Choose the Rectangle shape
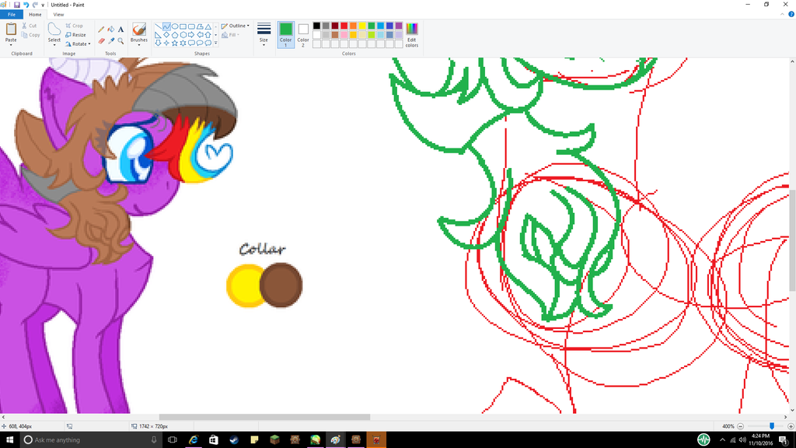Screen dimensions: 796x448 [x=183, y=26]
